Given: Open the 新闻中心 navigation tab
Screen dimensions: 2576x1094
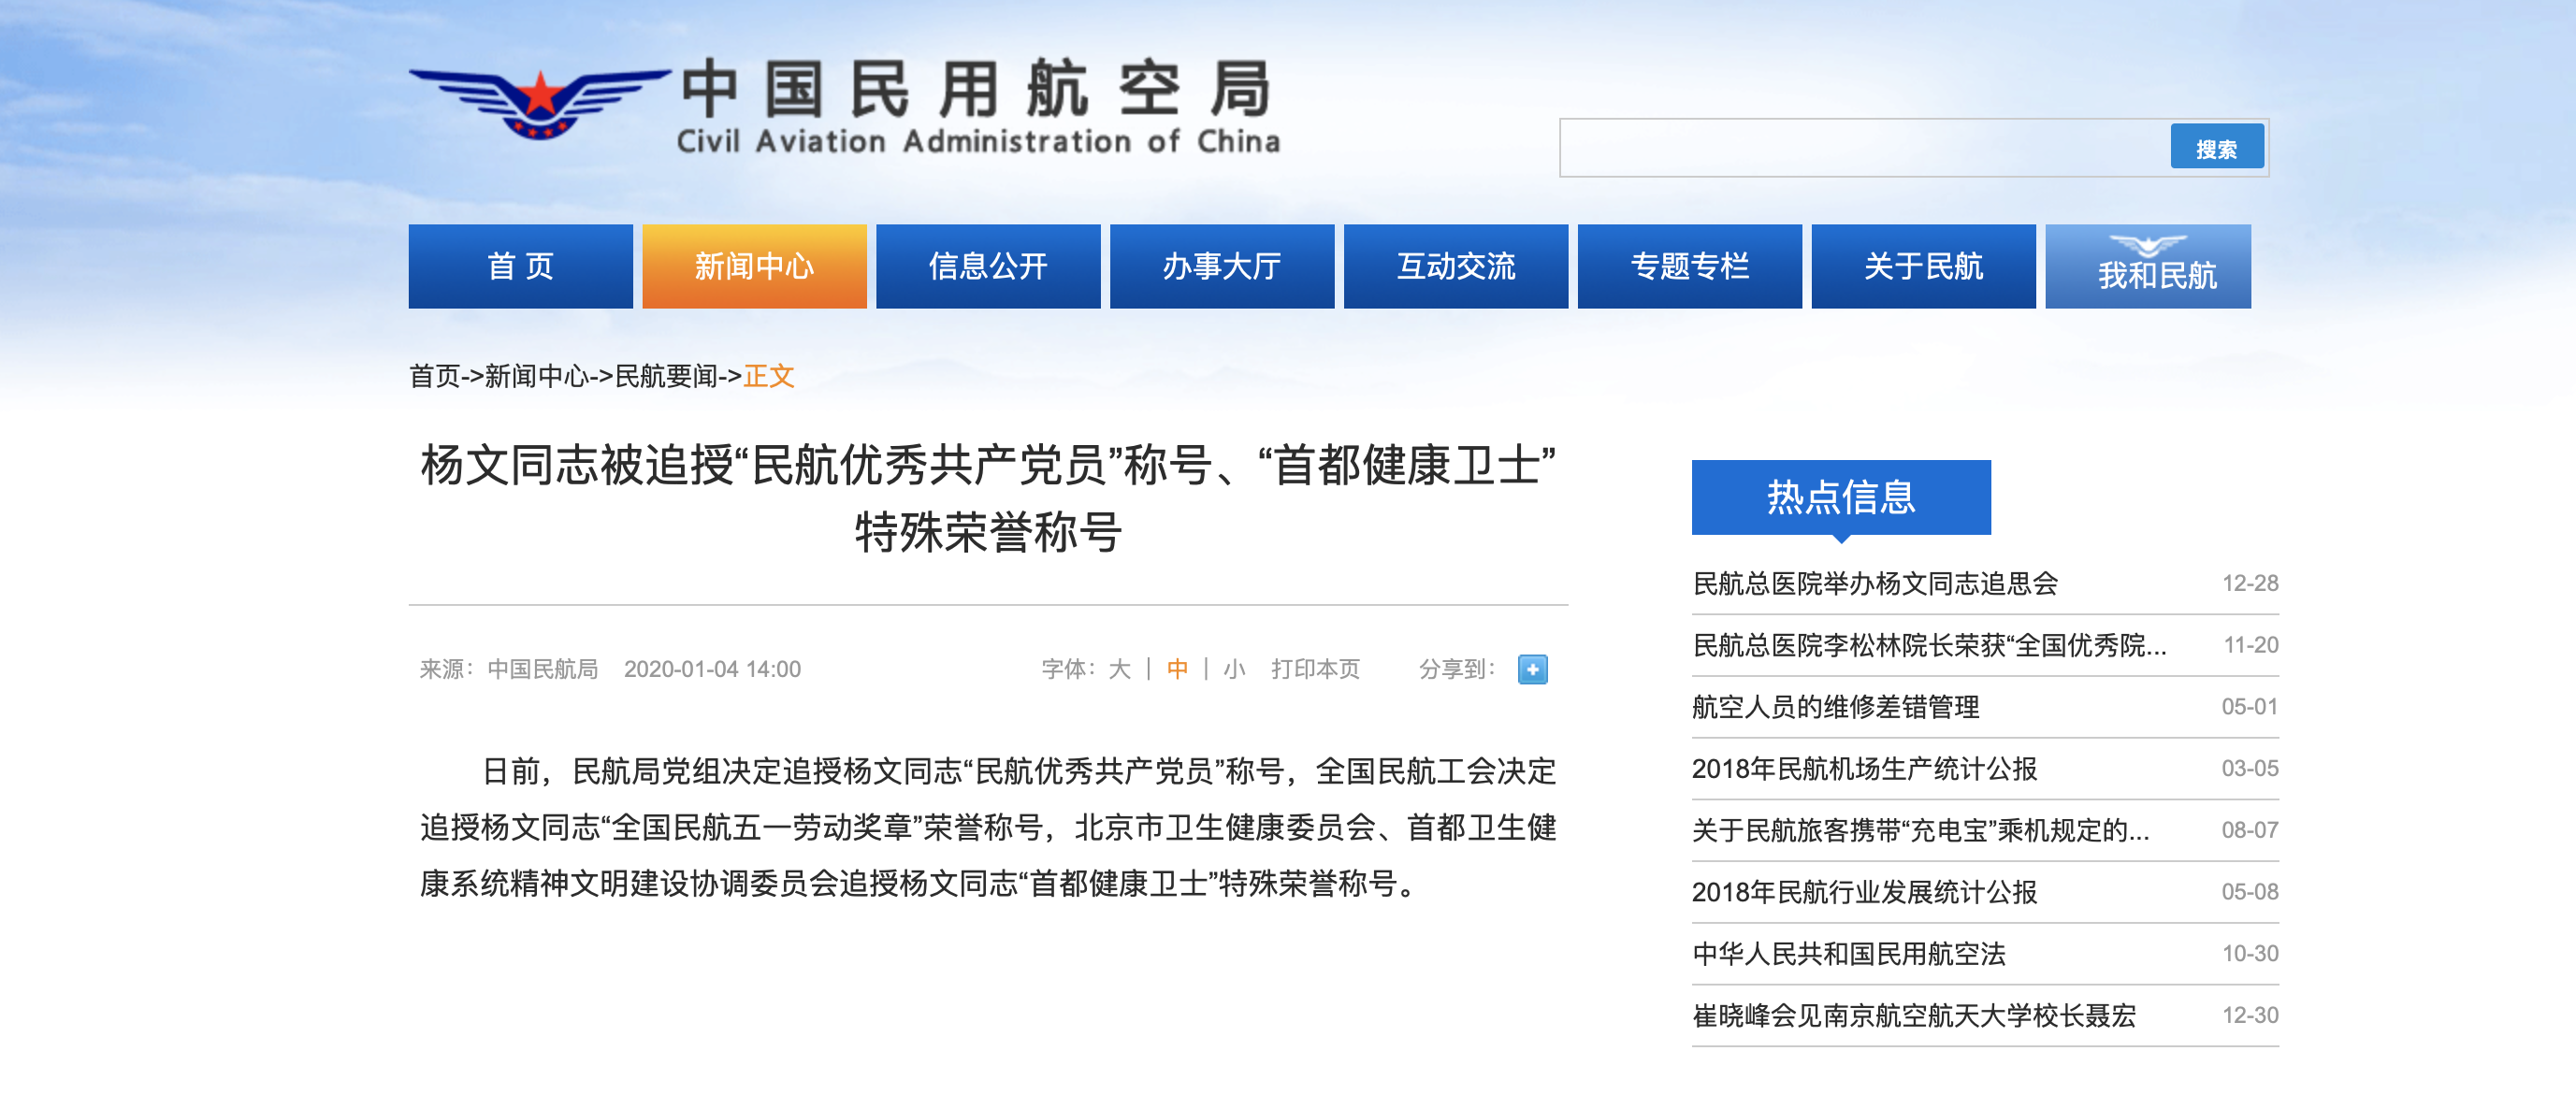Looking at the screenshot, I should point(754,266).
